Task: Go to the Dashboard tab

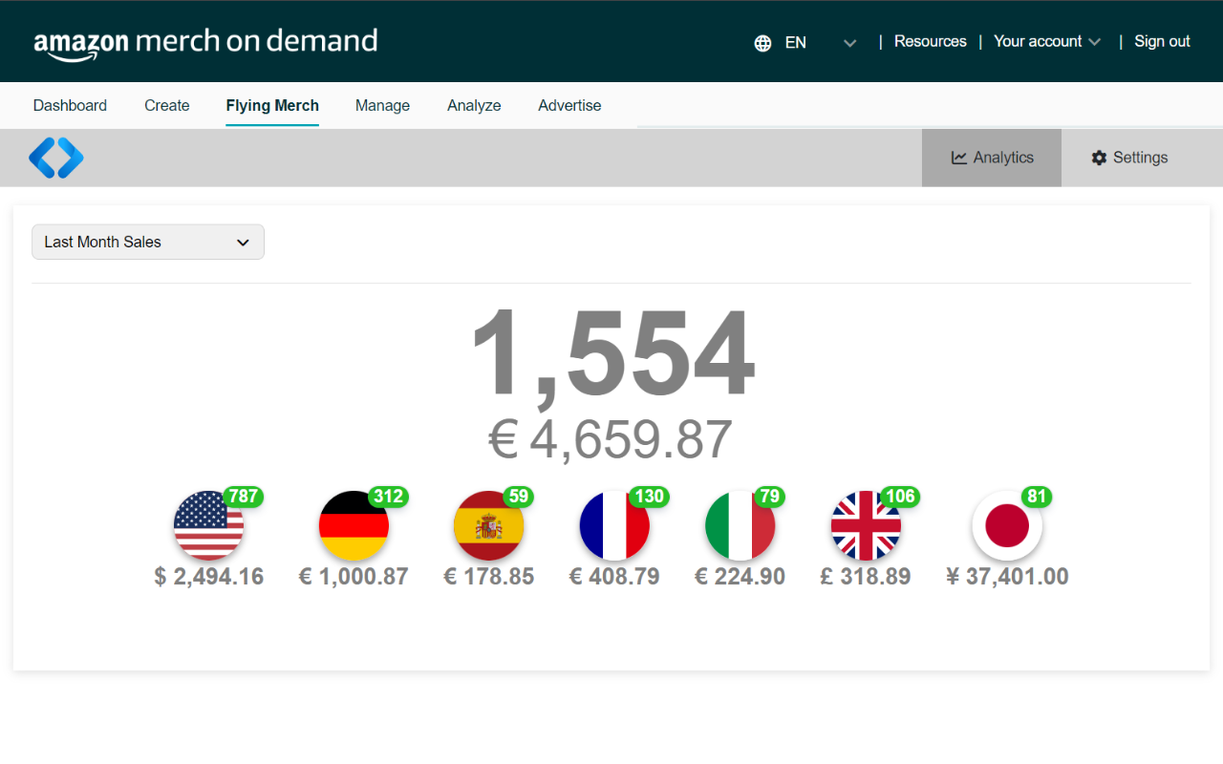Action: (70, 105)
